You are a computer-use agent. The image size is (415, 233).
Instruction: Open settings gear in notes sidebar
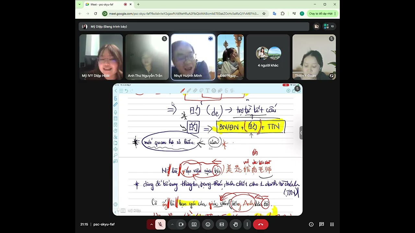(x=115, y=205)
